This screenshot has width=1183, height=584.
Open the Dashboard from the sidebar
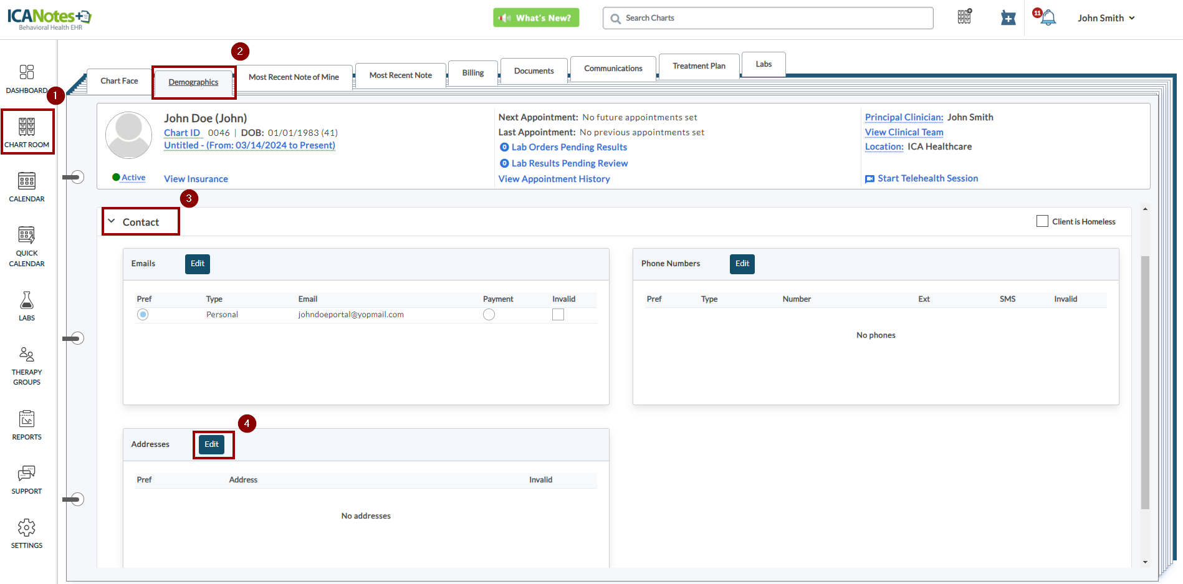[x=27, y=72]
